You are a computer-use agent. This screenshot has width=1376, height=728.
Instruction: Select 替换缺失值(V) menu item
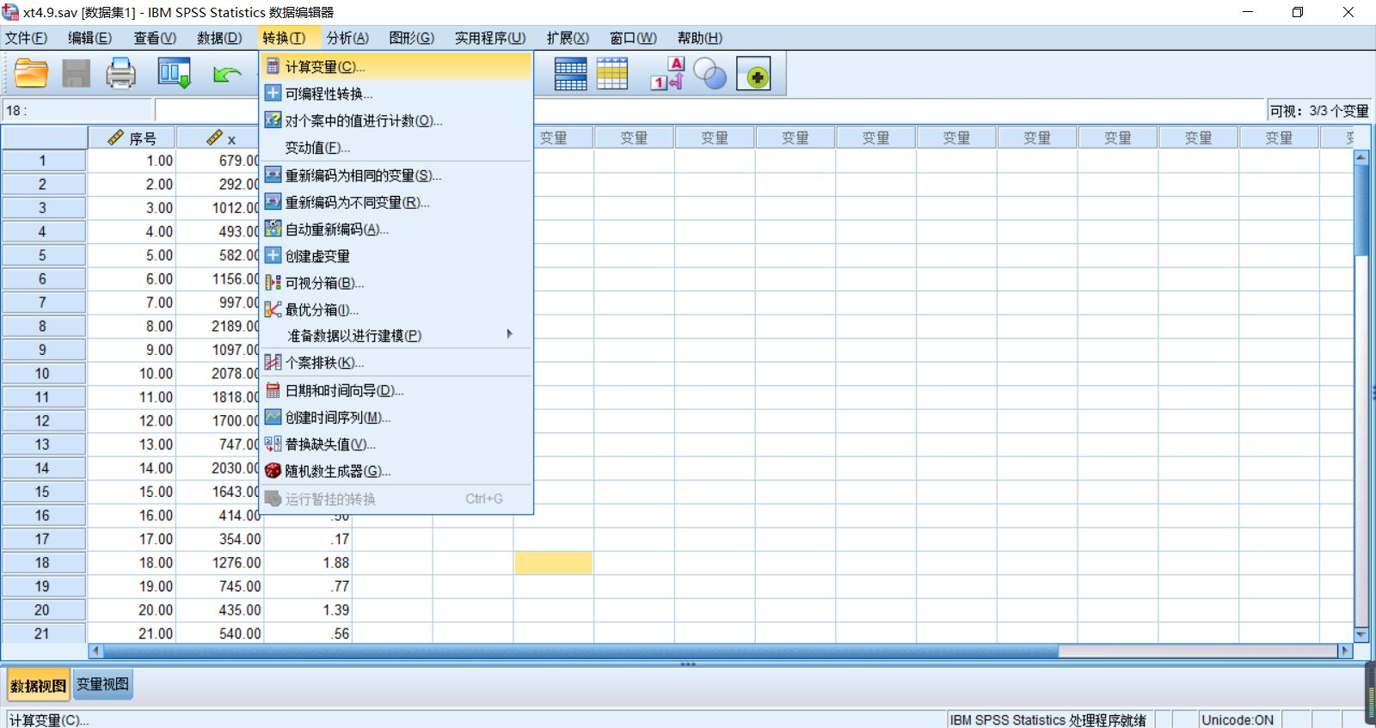[396, 444]
